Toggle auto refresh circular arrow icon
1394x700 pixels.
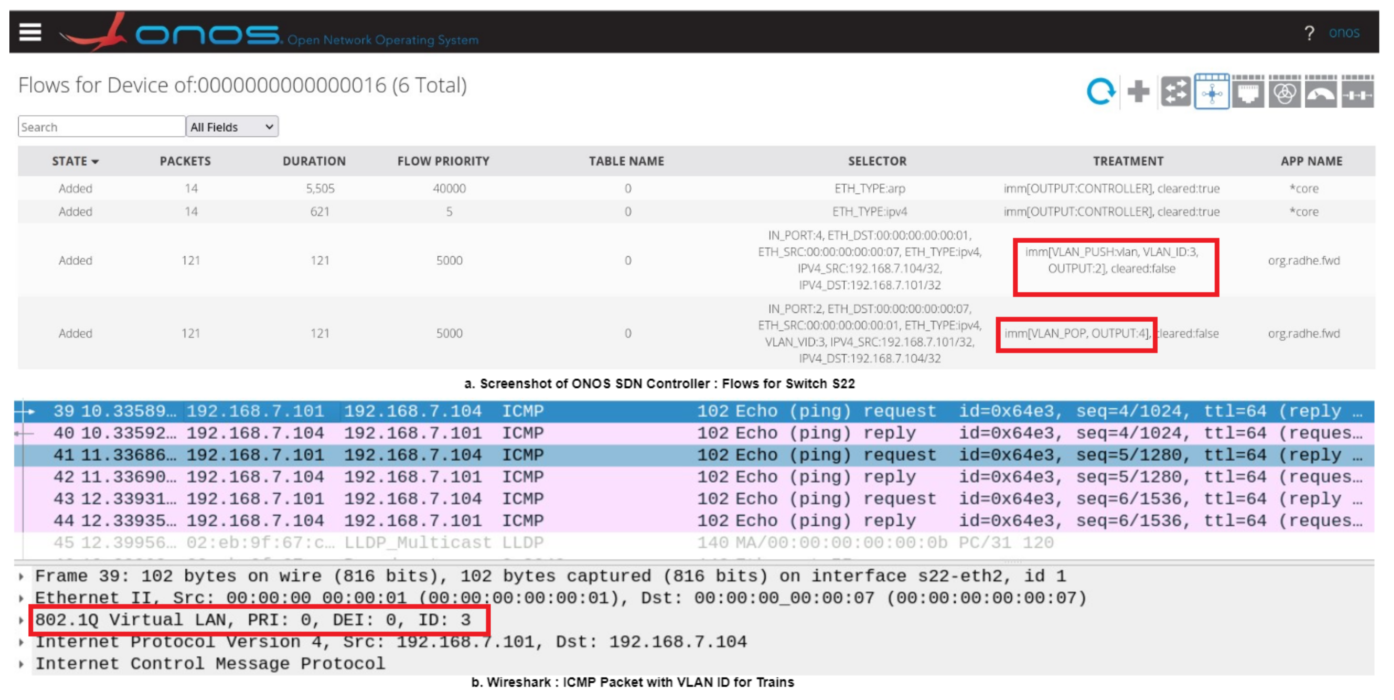[1101, 92]
